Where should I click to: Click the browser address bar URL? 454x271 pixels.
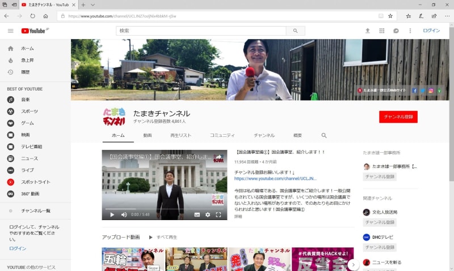[x=122, y=16]
